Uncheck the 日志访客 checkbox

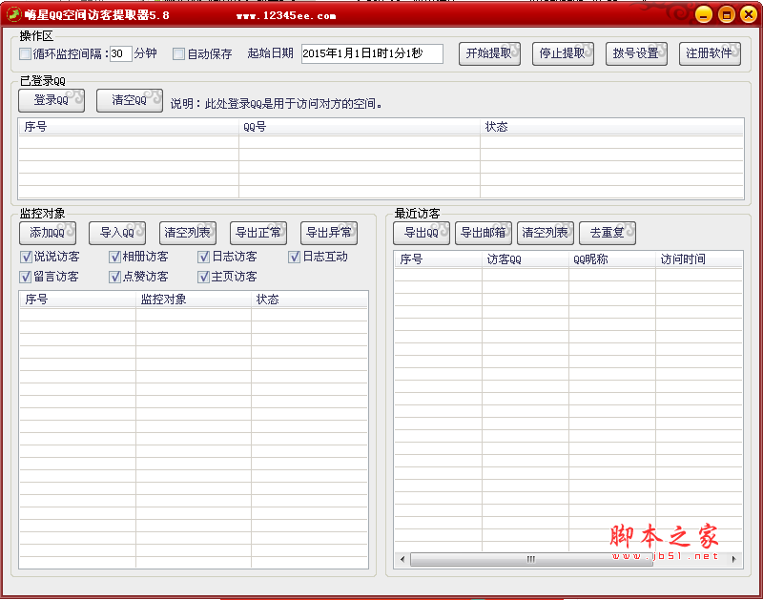[204, 257]
